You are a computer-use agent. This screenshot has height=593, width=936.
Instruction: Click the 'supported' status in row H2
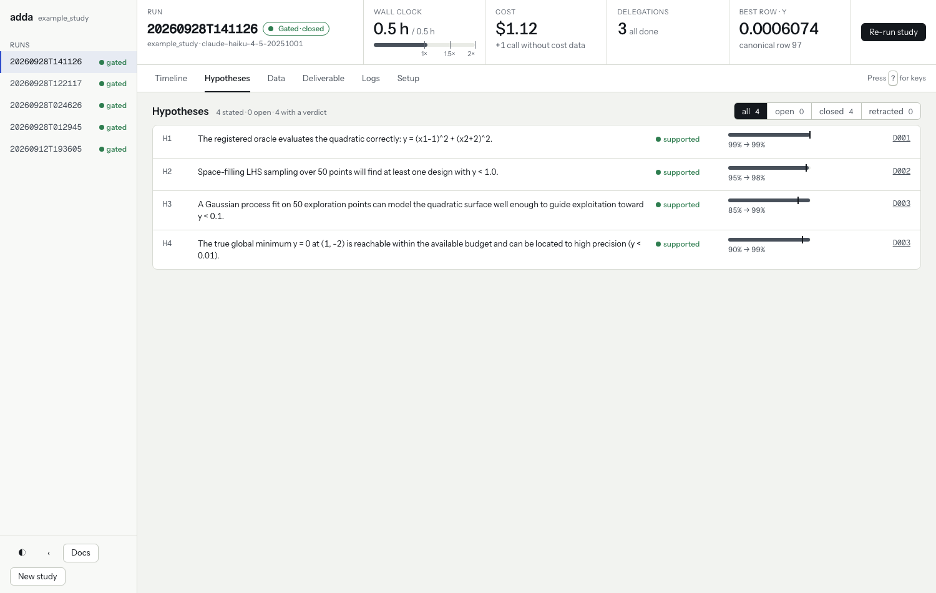pyautogui.click(x=678, y=172)
